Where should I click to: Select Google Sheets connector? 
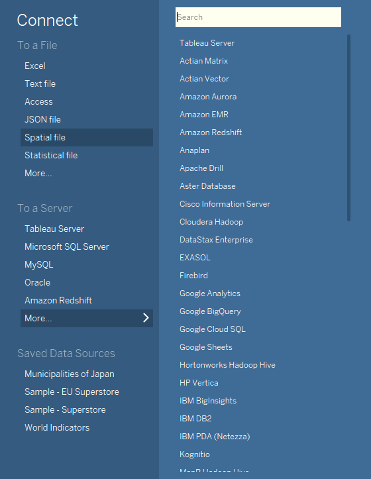click(x=206, y=347)
